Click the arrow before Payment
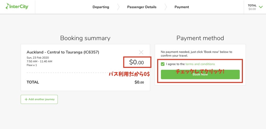The height and width of the screenshot is (129, 266). coord(165,7)
